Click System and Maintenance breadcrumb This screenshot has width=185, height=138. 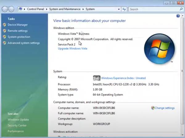[65, 9]
